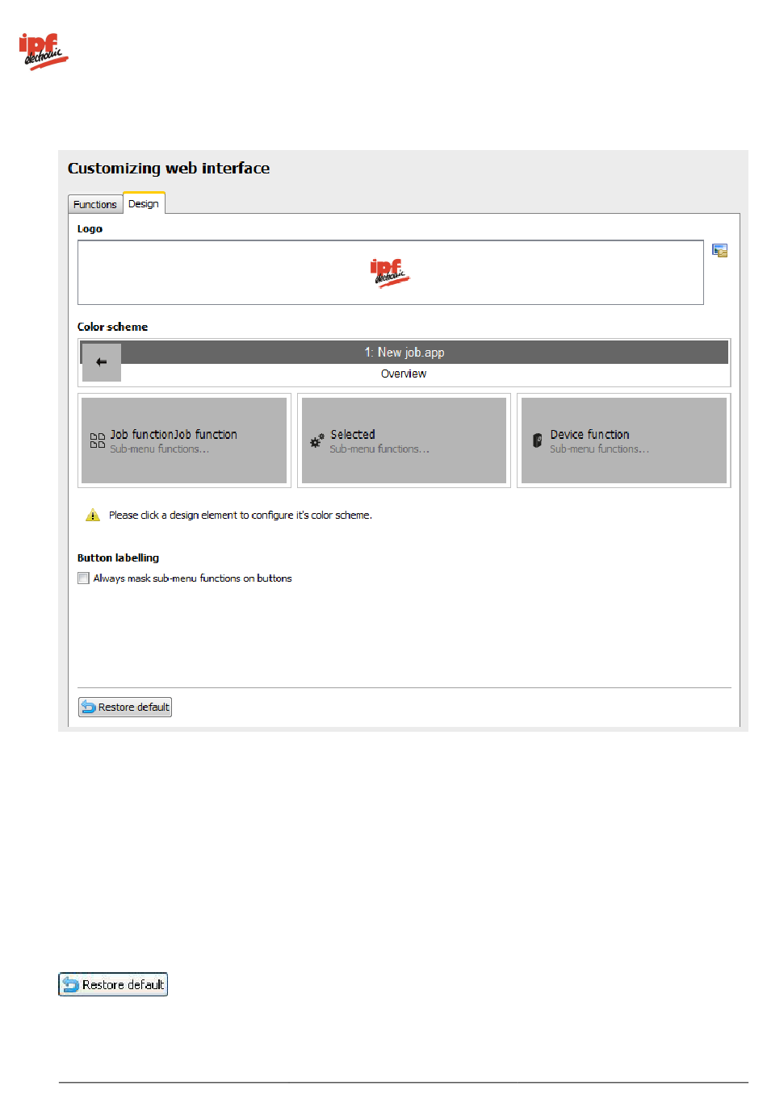This screenshot has width=767, height=1119.
Task: Click the Restore default button below dialog
Action: point(113,984)
